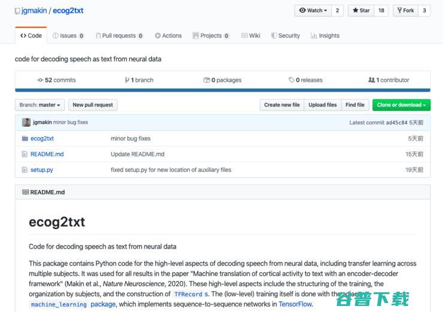Click Find file button
Image resolution: width=443 pixels, height=312 pixels.
[x=355, y=105]
